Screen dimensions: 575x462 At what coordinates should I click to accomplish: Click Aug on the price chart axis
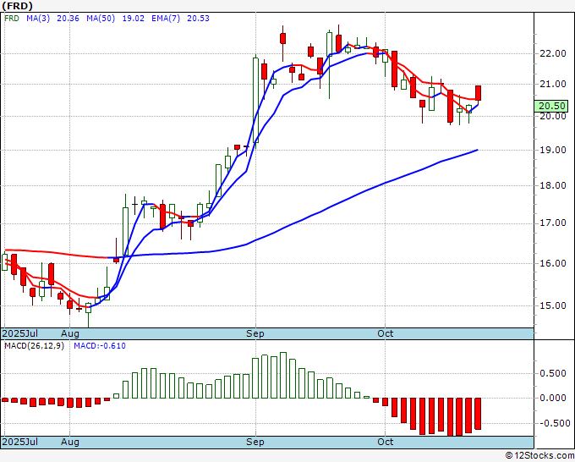tap(70, 333)
